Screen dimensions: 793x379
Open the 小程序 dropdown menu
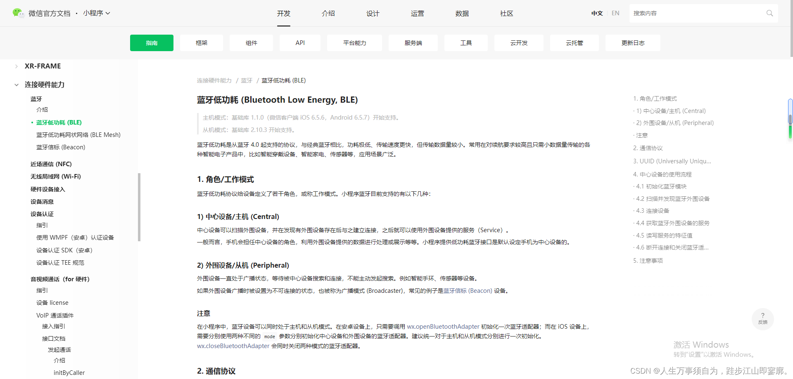coord(97,13)
